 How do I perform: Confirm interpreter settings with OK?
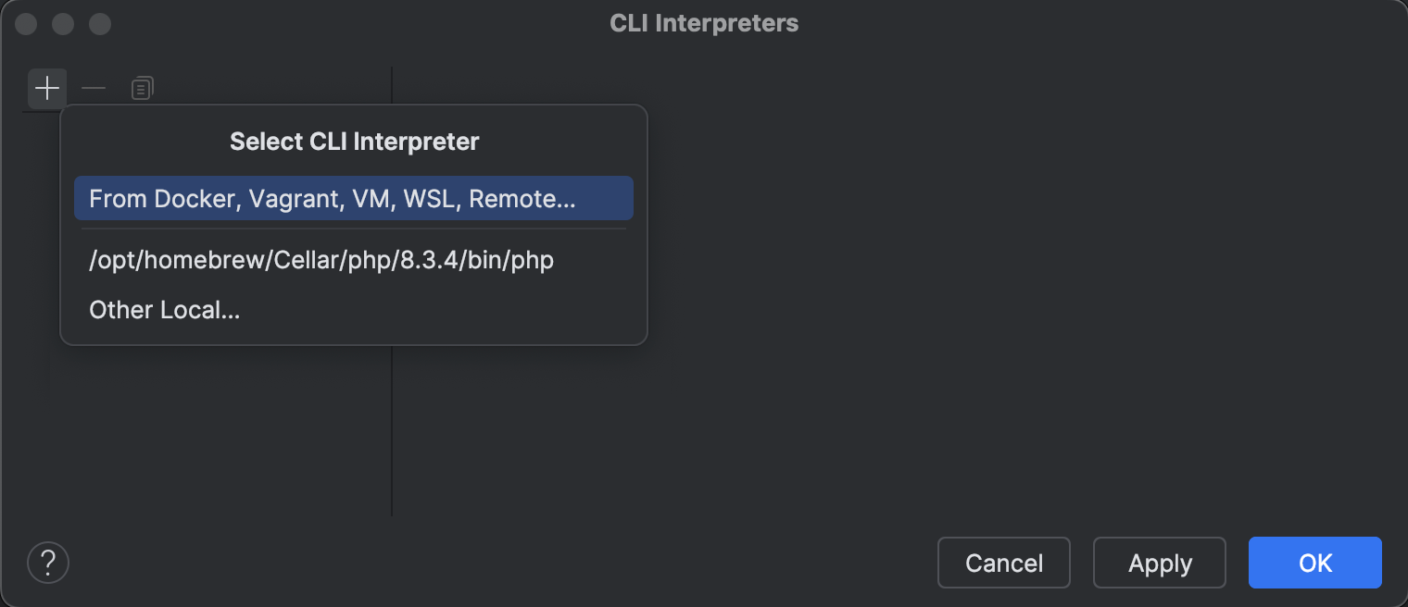pos(1314,562)
